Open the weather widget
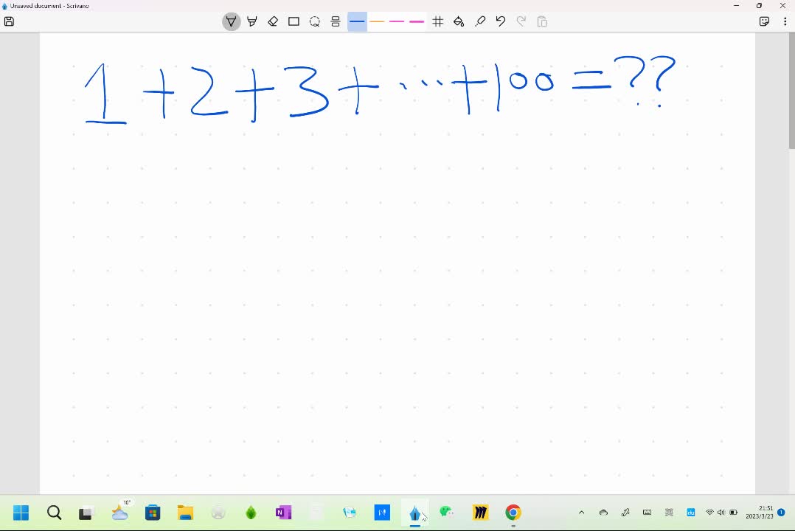The height and width of the screenshot is (531, 795). click(x=120, y=511)
